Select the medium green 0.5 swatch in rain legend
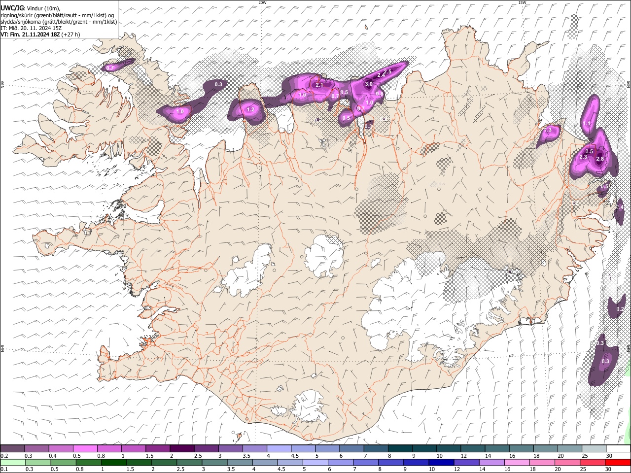Image resolution: width=631 pixels, height=473 pixels. pyautogui.click(x=64, y=462)
